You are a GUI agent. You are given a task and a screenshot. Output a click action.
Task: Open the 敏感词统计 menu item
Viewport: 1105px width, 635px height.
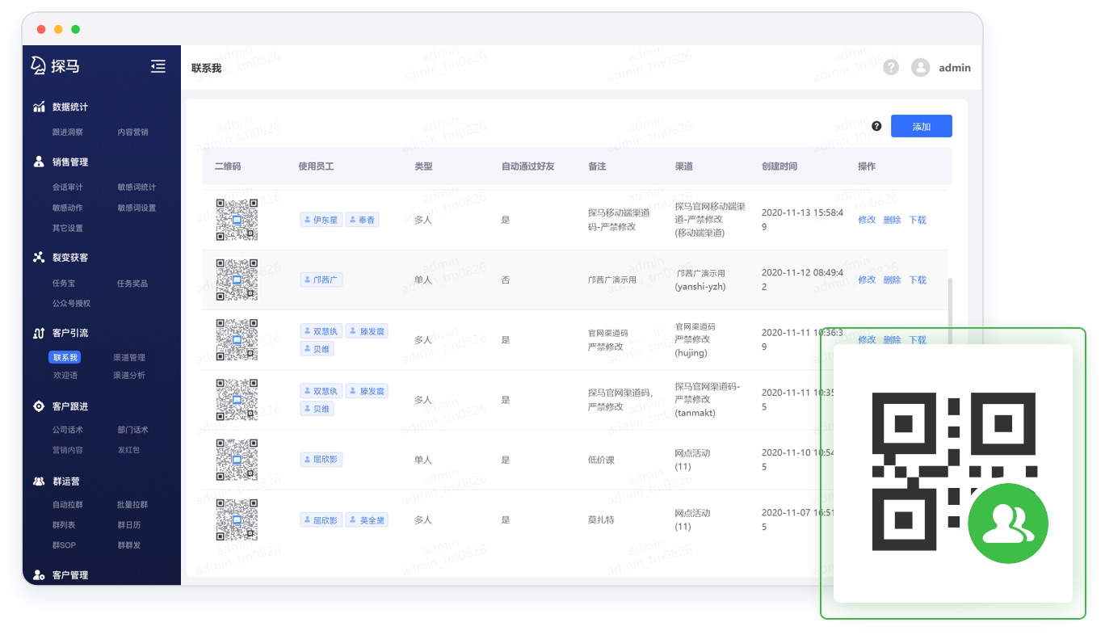(x=137, y=187)
